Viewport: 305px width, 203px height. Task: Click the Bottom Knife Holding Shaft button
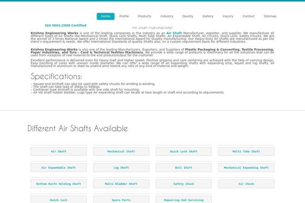pyautogui.click(x=58, y=184)
